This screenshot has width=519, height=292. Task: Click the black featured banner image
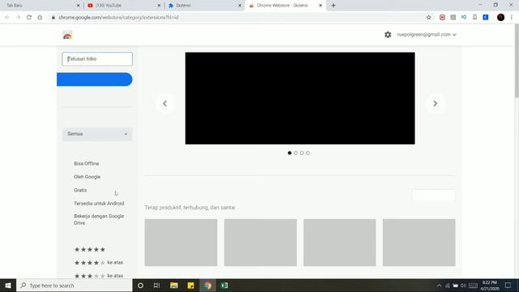click(300, 98)
